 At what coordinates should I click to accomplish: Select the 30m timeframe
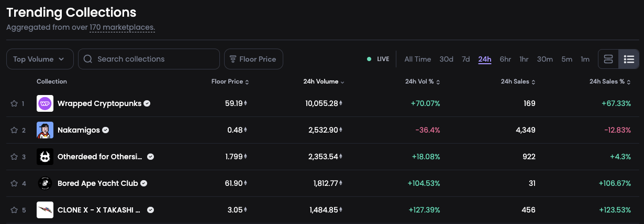[545, 59]
